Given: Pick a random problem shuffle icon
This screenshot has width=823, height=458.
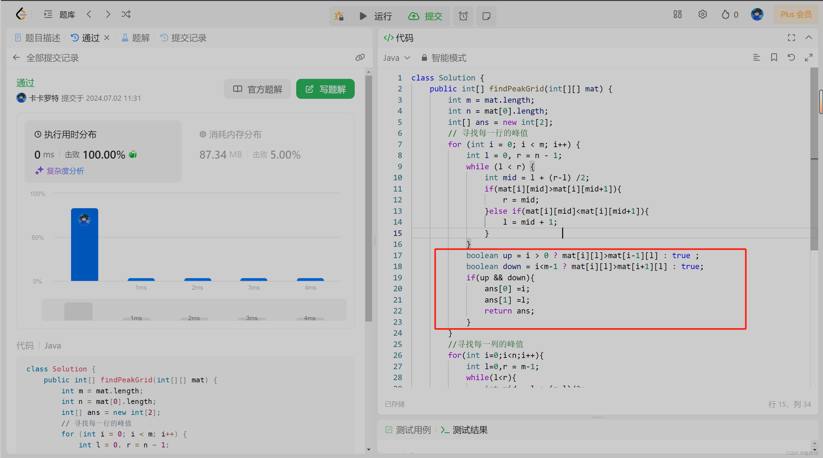Looking at the screenshot, I should [126, 14].
